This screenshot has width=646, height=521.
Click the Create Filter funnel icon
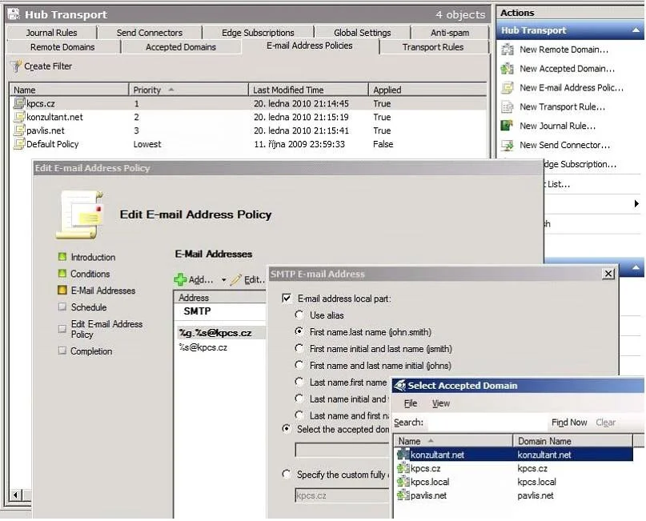pos(16,66)
